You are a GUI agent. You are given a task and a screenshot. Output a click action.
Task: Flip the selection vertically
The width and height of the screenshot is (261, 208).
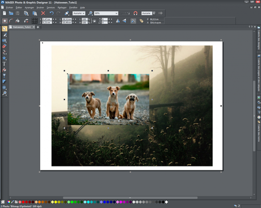[124, 21]
